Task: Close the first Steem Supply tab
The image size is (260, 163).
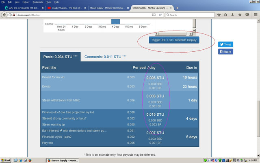Action: pyautogui.click(x=128, y=8)
